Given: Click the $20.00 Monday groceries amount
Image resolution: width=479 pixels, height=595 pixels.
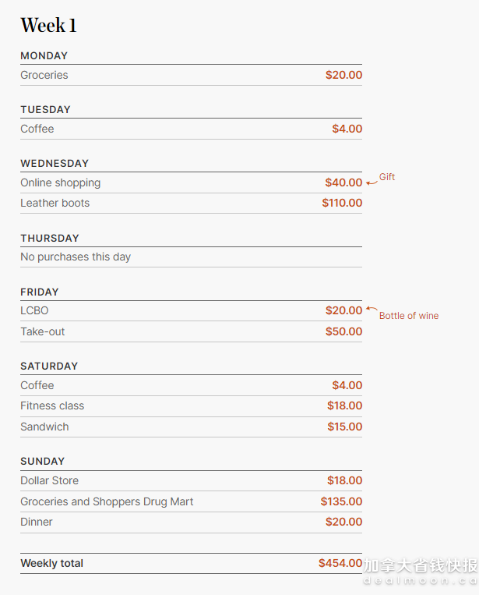Looking at the screenshot, I should (x=343, y=75).
